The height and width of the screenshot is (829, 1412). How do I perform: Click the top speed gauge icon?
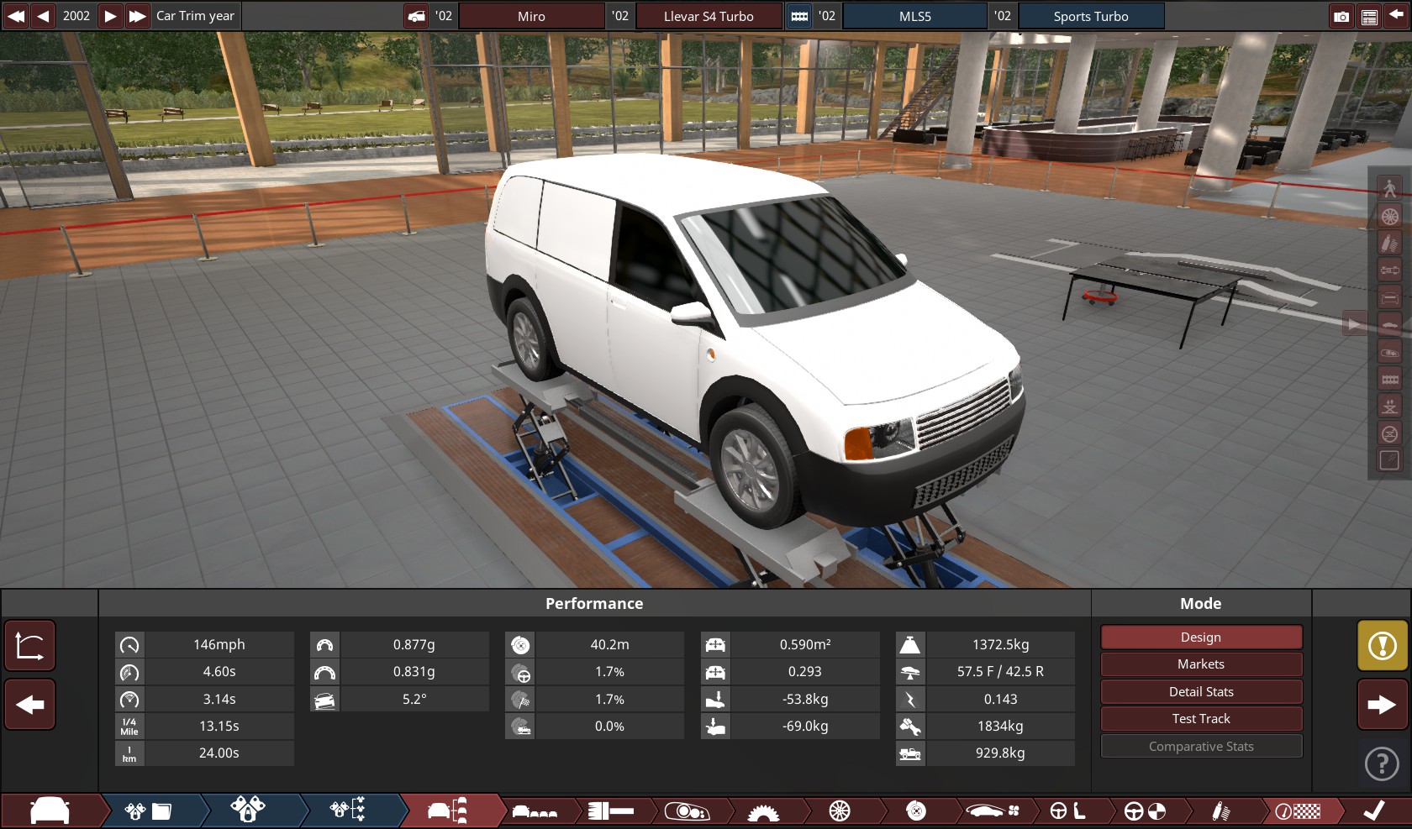pos(129,645)
